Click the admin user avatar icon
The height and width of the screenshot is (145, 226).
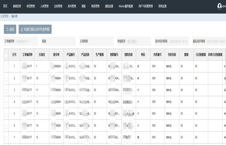[x=220, y=6]
